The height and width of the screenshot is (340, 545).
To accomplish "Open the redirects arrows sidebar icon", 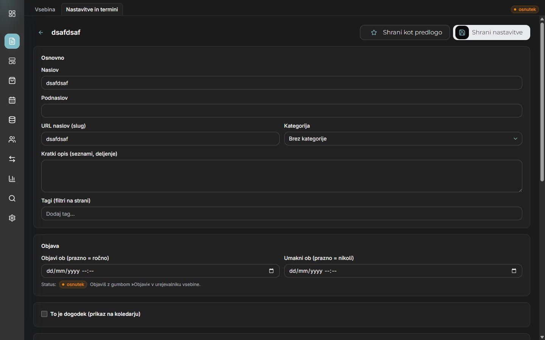I will (x=12, y=159).
